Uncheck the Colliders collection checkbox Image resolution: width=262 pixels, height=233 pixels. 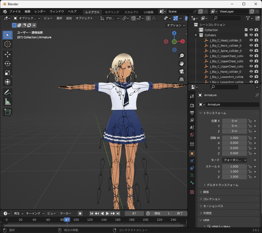click(246, 35)
